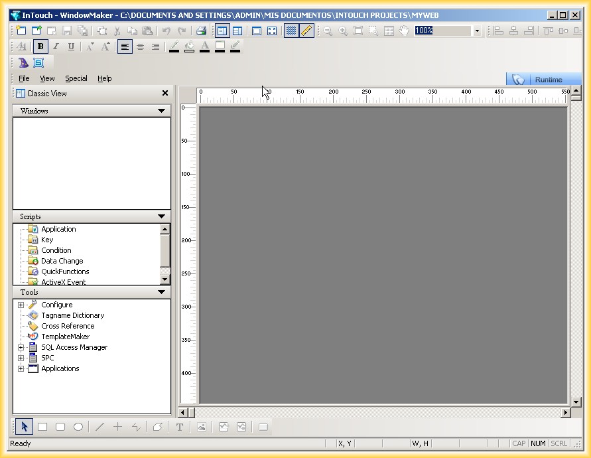This screenshot has height=458, width=591.
Task: Click the Print icon in toolbar
Action: [201, 31]
